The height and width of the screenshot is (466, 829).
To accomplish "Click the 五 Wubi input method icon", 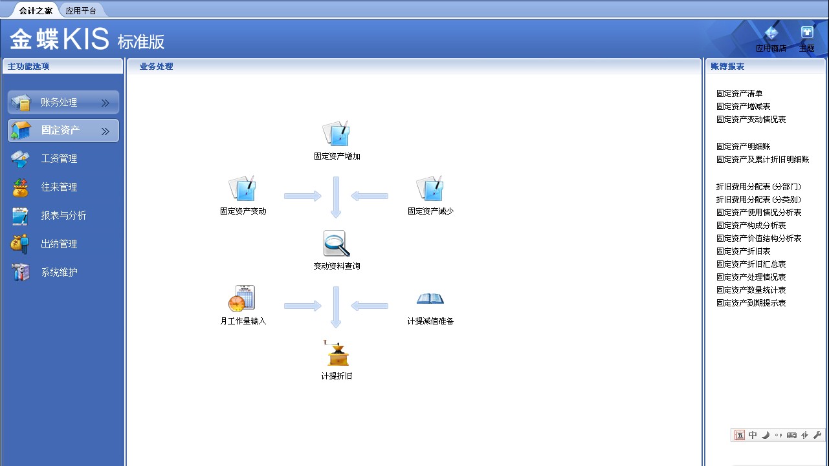I will [740, 435].
